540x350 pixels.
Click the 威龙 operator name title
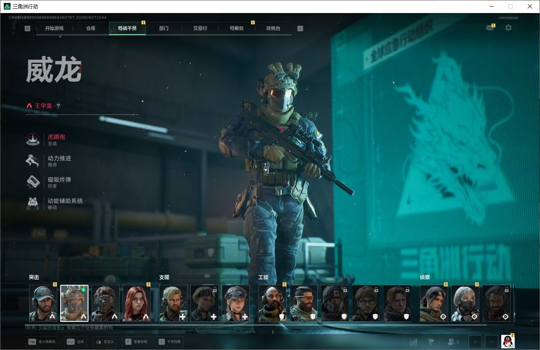coord(53,70)
